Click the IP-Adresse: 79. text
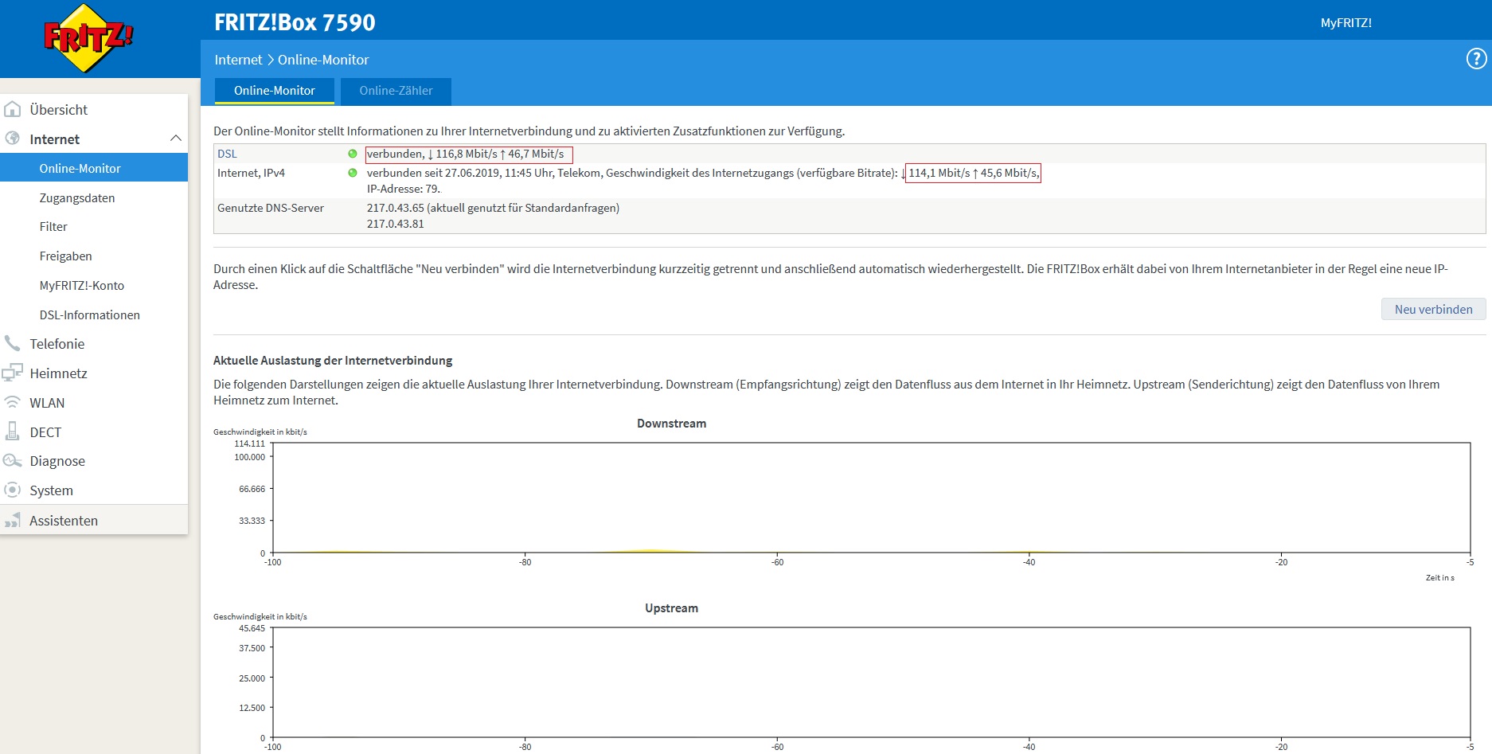The width and height of the screenshot is (1492, 754). click(404, 189)
